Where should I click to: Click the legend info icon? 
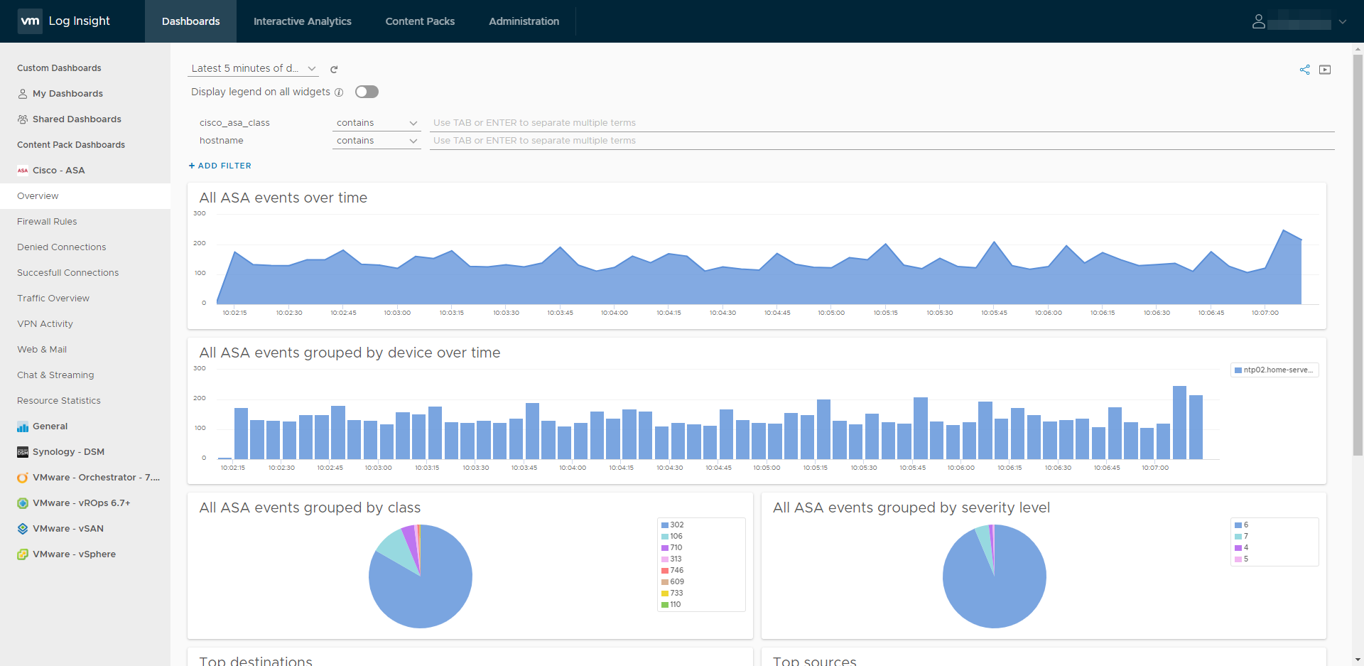coord(339,92)
